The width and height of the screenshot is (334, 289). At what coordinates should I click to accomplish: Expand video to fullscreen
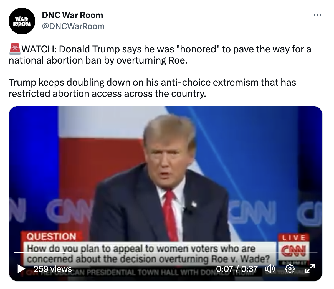pos(310,269)
